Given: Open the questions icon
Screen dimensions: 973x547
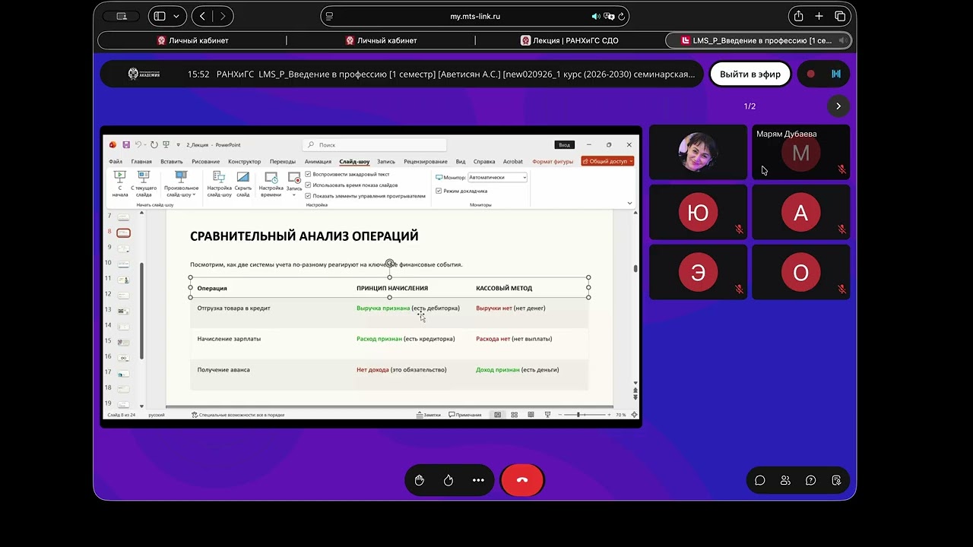Looking at the screenshot, I should pos(811,480).
